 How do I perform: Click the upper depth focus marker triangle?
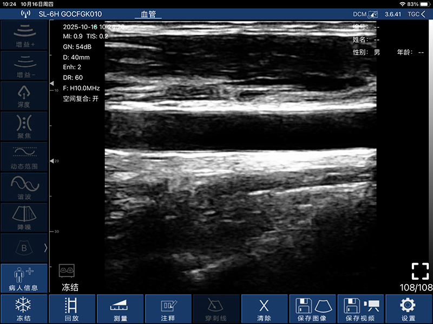pos(52,84)
